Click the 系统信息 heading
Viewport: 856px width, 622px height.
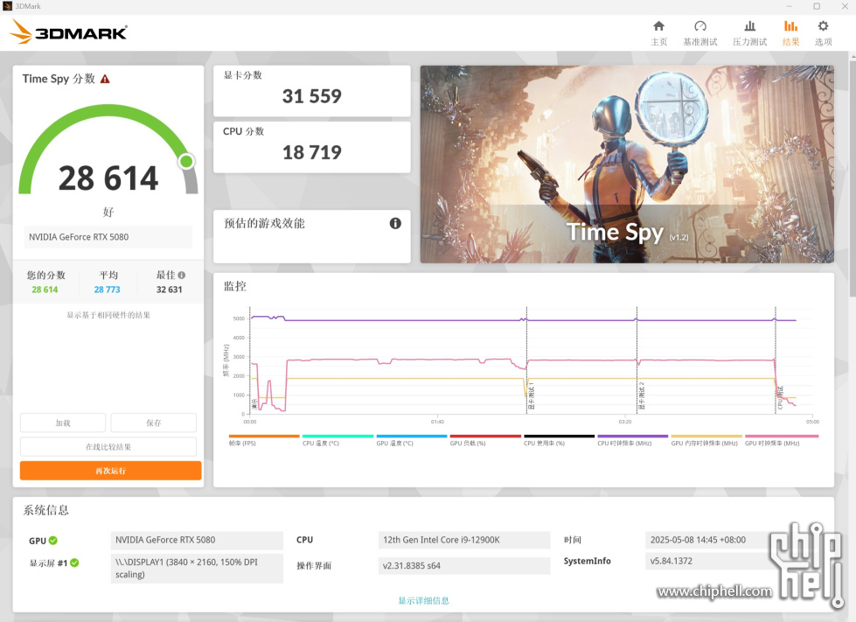click(45, 510)
